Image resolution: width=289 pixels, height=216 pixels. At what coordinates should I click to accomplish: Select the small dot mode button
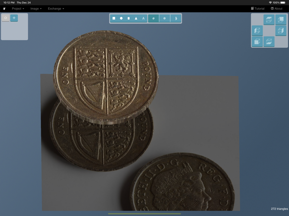tap(153, 18)
